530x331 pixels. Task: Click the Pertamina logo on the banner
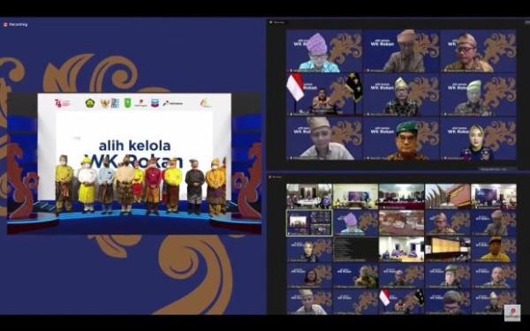[173, 103]
